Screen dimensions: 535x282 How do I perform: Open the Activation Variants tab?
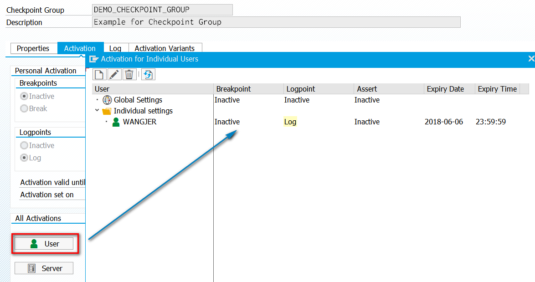click(x=165, y=48)
